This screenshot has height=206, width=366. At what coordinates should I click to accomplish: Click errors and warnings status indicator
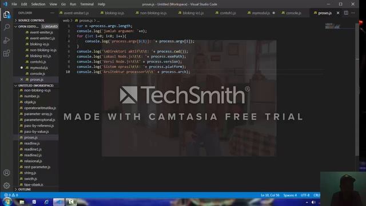coord(11,195)
